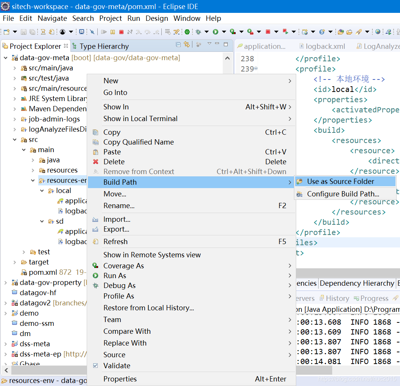Click the Save All toolbar icon
The height and width of the screenshot is (386, 400).
[33, 32]
